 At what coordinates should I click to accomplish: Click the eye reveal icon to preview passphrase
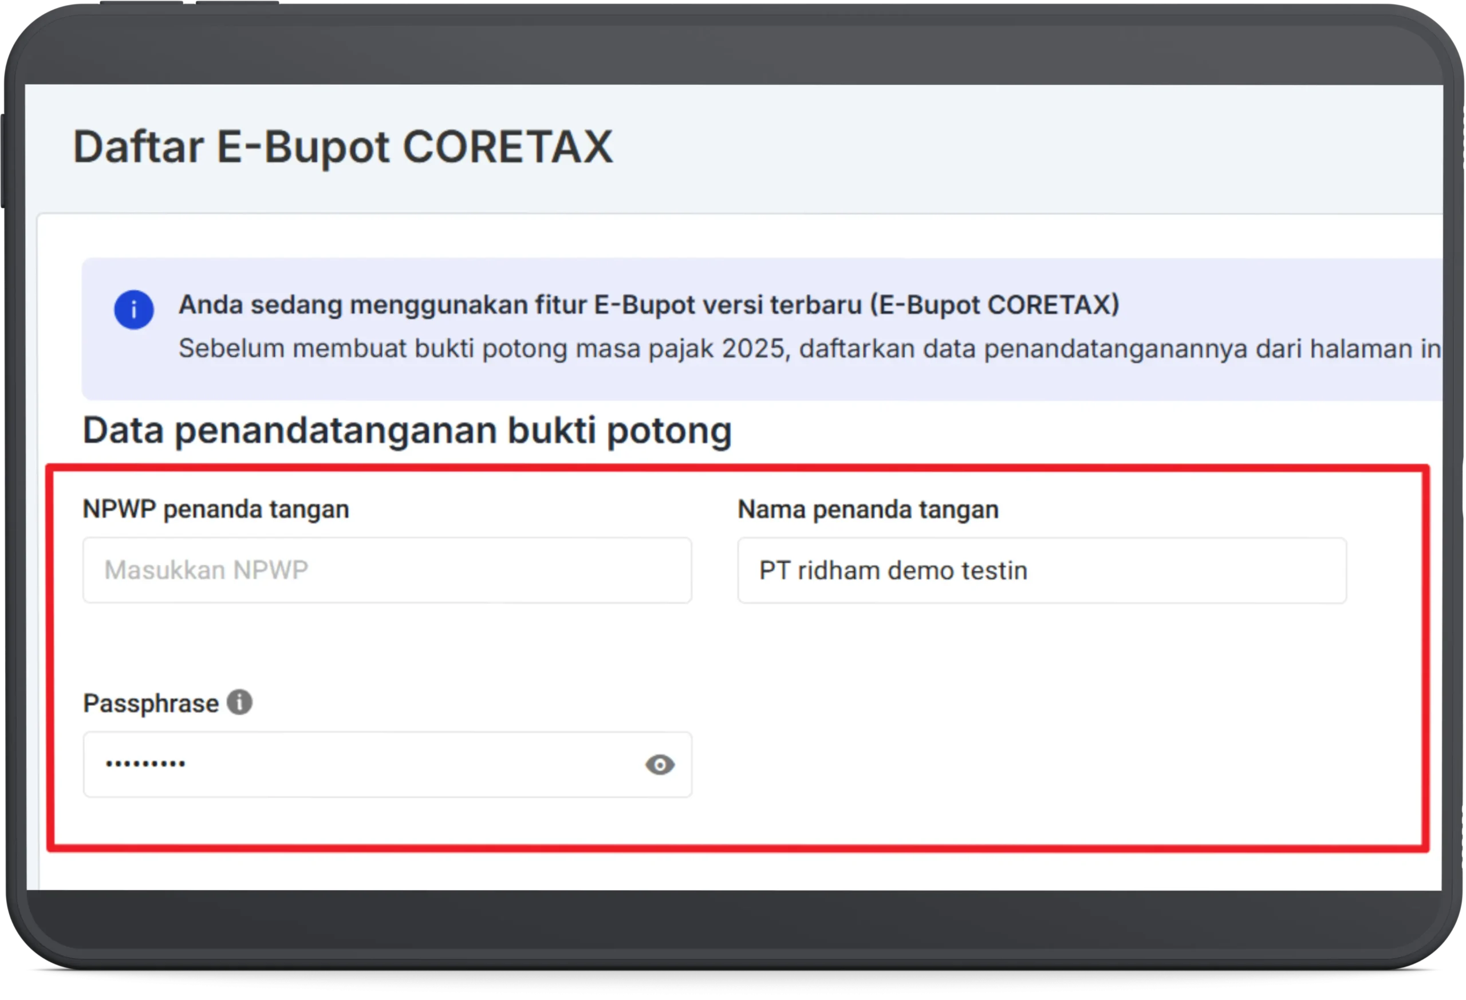(x=660, y=764)
